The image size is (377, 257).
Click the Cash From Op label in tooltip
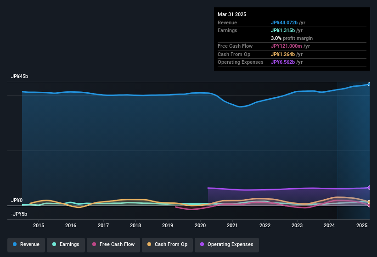pos(234,54)
